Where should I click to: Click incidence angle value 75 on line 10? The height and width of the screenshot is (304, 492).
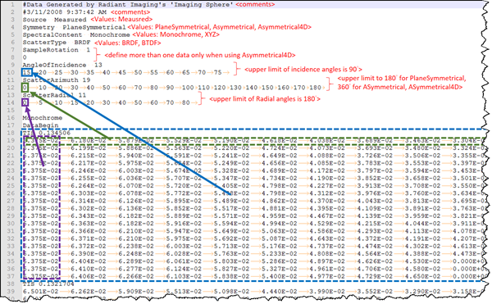point(218,72)
